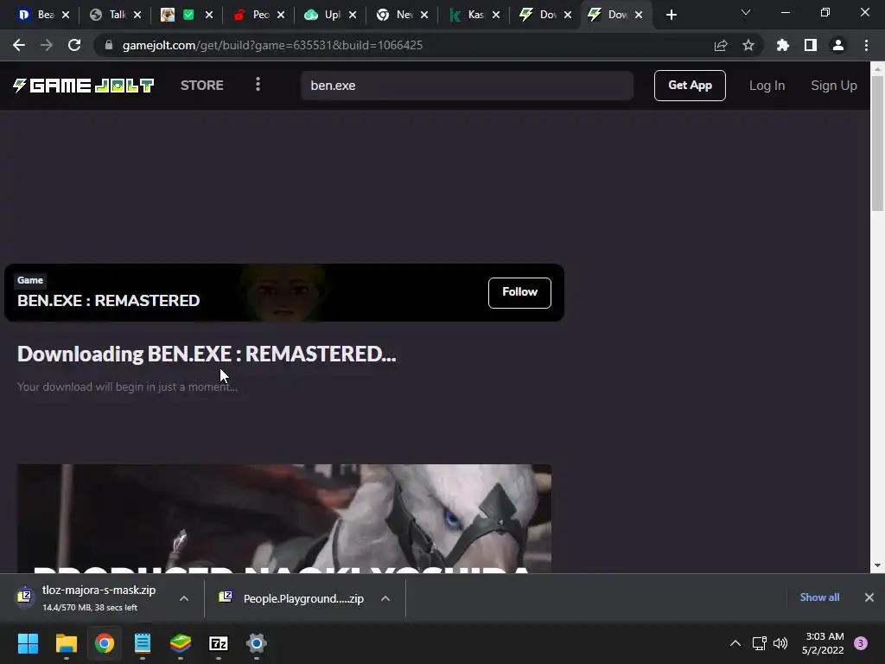Image resolution: width=885 pixels, height=664 pixels.
Task: Open 7-Zip from the taskbar
Action: pyautogui.click(x=219, y=643)
